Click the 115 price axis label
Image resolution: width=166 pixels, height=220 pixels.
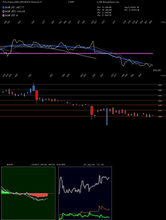click(x=160, y=106)
